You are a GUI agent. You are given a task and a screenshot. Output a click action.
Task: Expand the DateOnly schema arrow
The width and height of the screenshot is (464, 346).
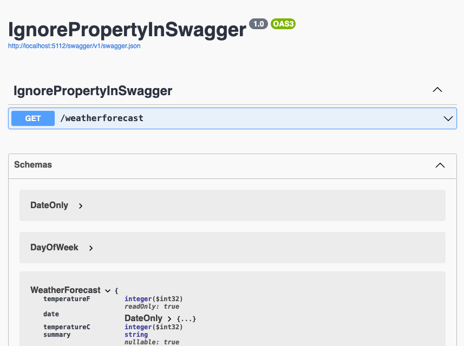81,206
